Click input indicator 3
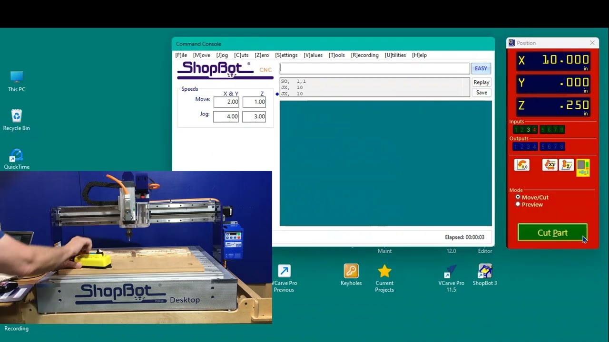 pos(528,130)
